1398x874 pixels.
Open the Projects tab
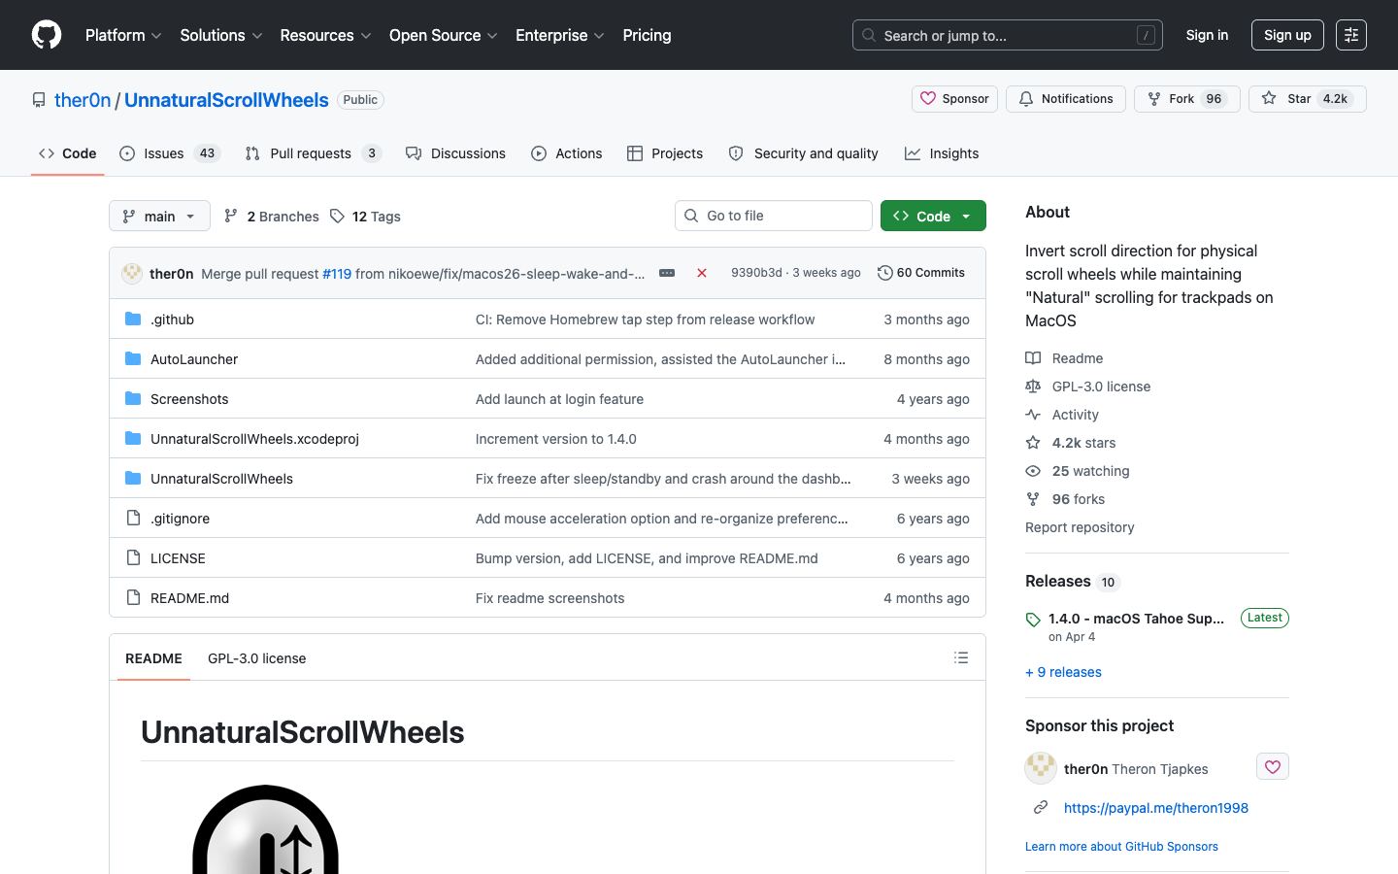tap(665, 153)
